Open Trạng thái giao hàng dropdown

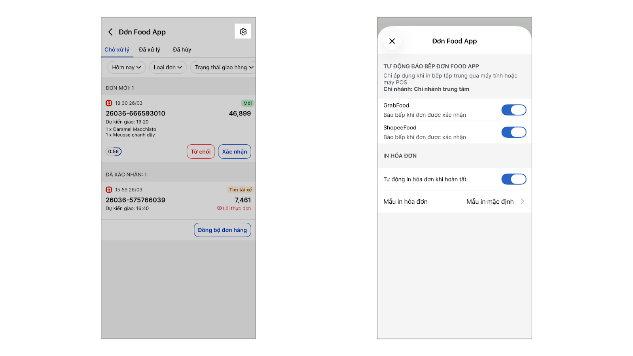[223, 67]
